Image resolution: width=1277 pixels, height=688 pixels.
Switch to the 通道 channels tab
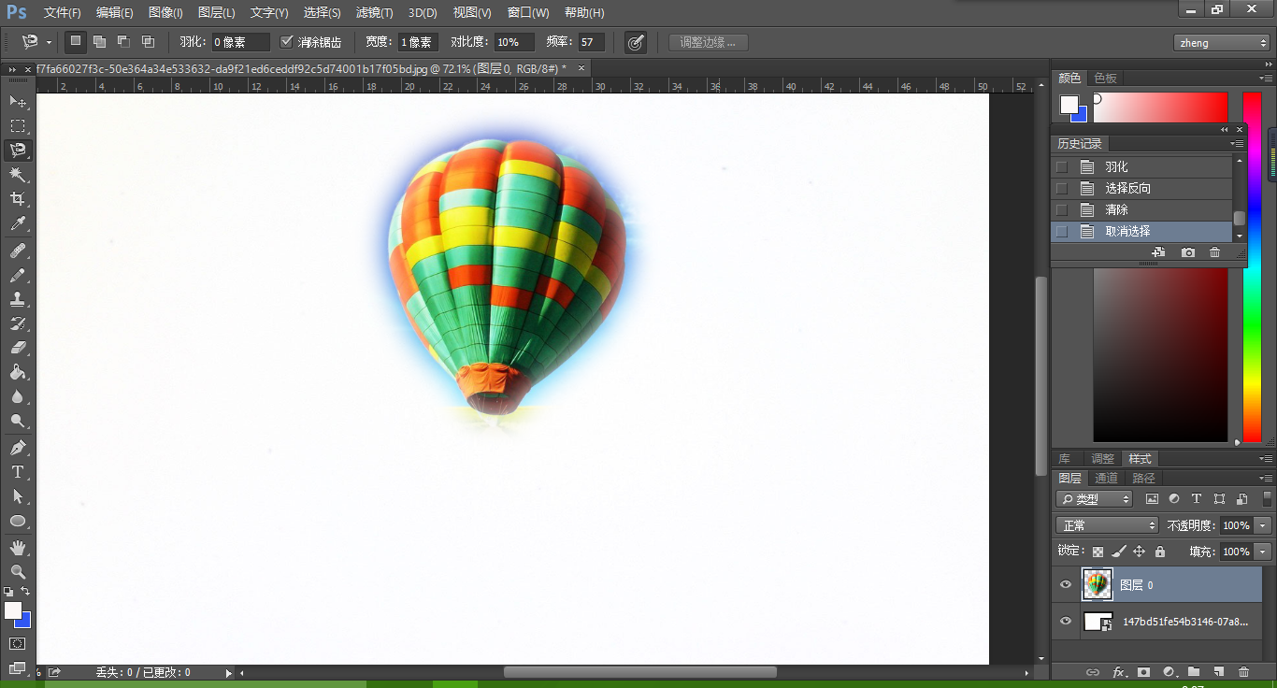1106,478
